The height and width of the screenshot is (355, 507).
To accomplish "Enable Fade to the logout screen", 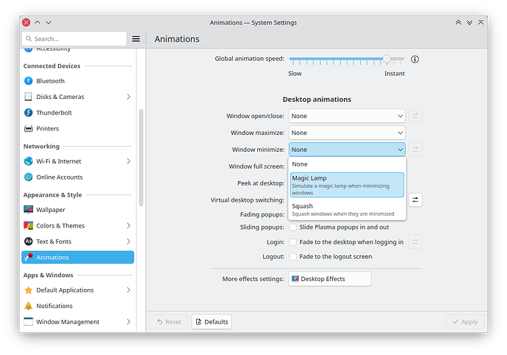I will 293,257.
